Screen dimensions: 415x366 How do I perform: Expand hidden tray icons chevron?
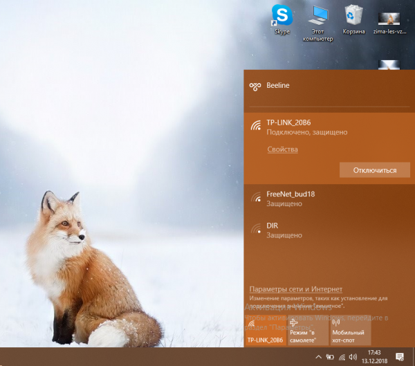tap(319, 357)
